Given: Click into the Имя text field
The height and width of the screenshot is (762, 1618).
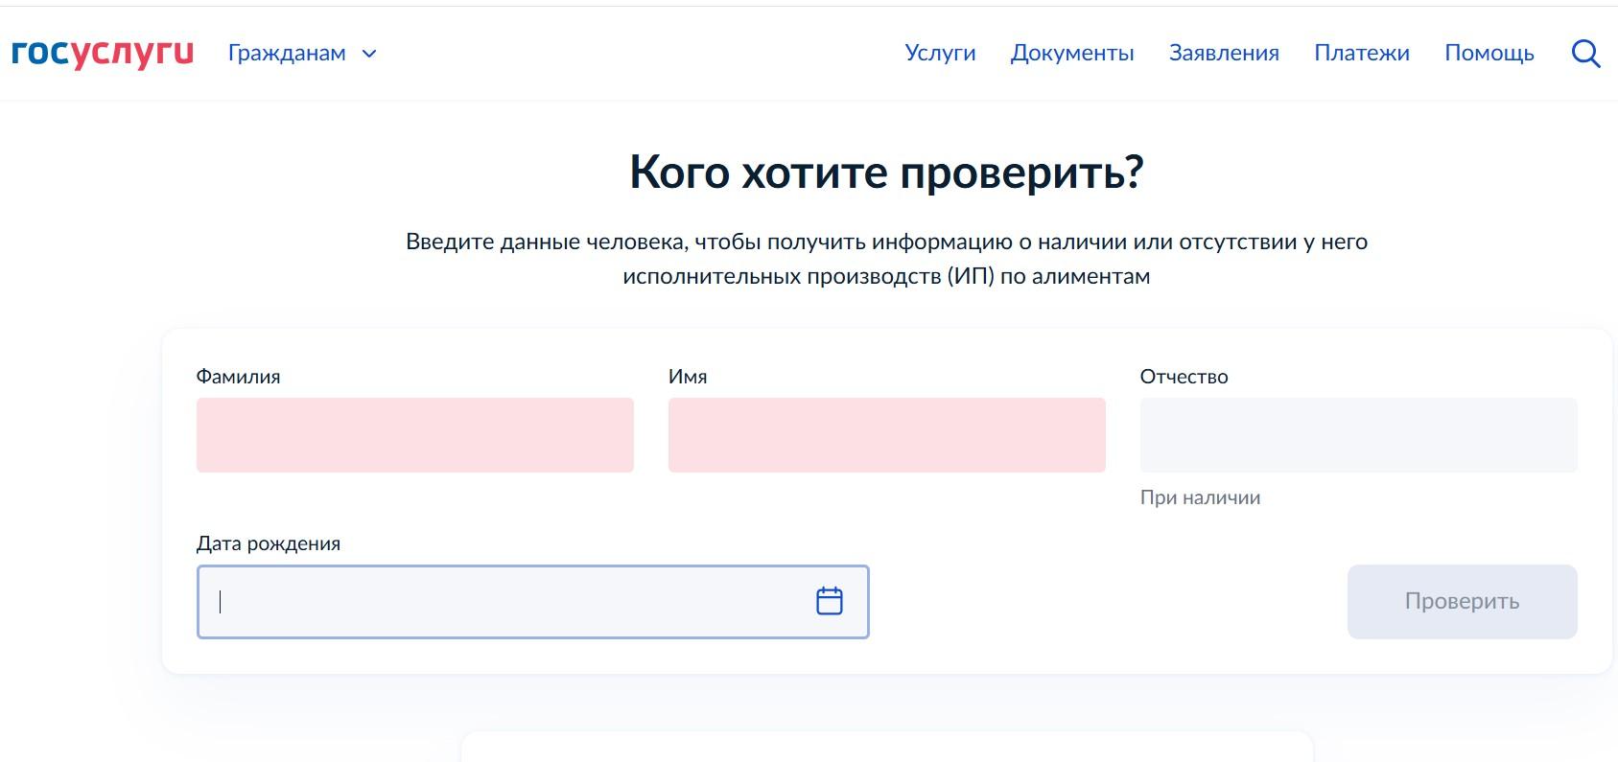Looking at the screenshot, I should point(886,435).
